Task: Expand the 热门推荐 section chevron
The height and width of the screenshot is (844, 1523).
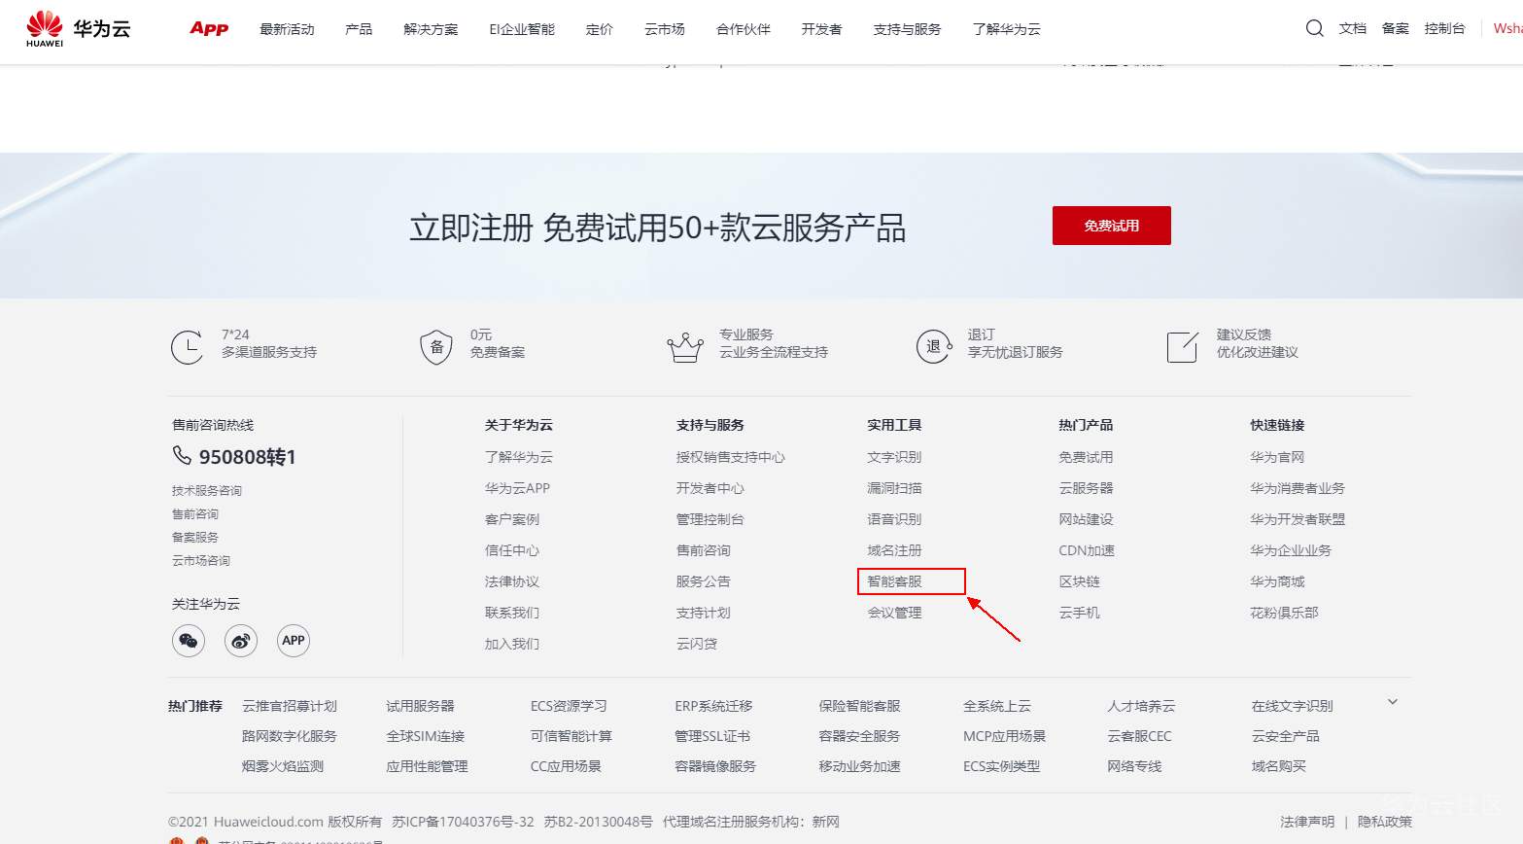Action: point(1392,702)
